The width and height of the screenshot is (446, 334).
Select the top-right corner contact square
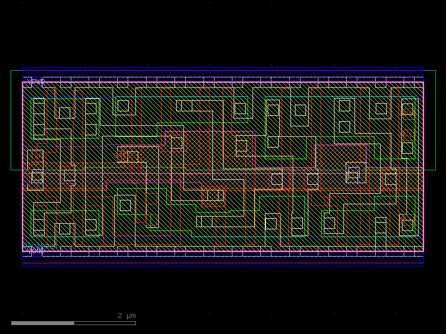(408, 109)
